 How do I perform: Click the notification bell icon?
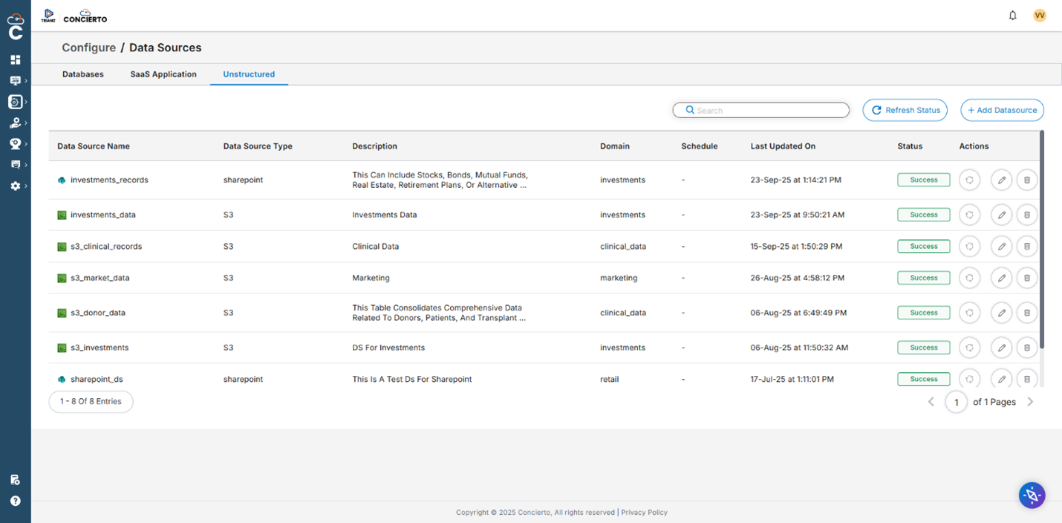click(1012, 15)
